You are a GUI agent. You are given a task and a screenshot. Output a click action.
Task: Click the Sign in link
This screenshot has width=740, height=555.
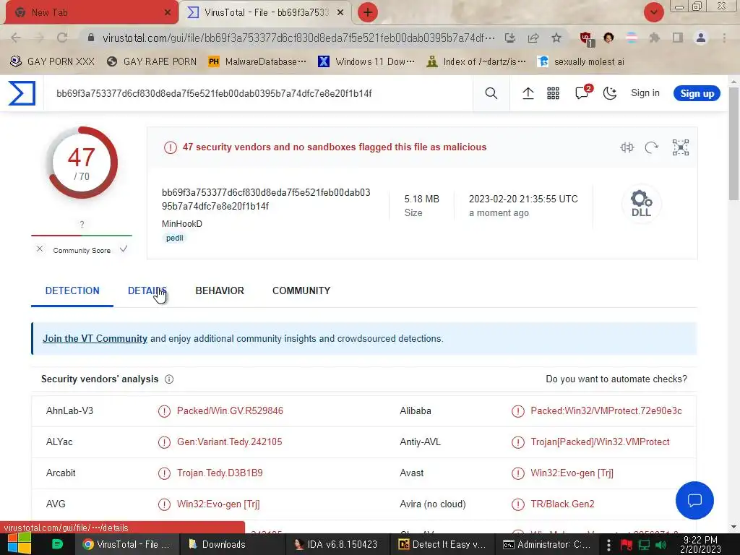point(645,93)
